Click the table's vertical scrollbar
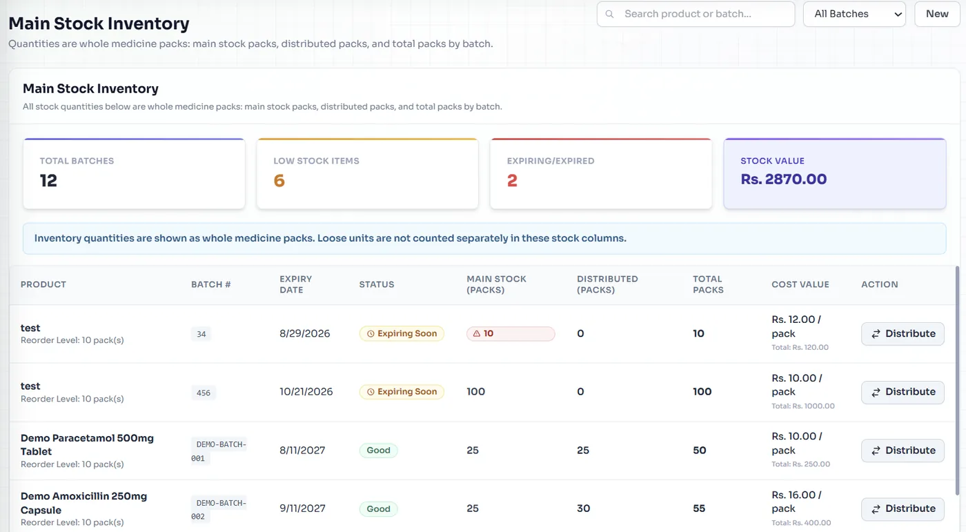Viewport: 966px width, 532px height. pyautogui.click(x=956, y=381)
